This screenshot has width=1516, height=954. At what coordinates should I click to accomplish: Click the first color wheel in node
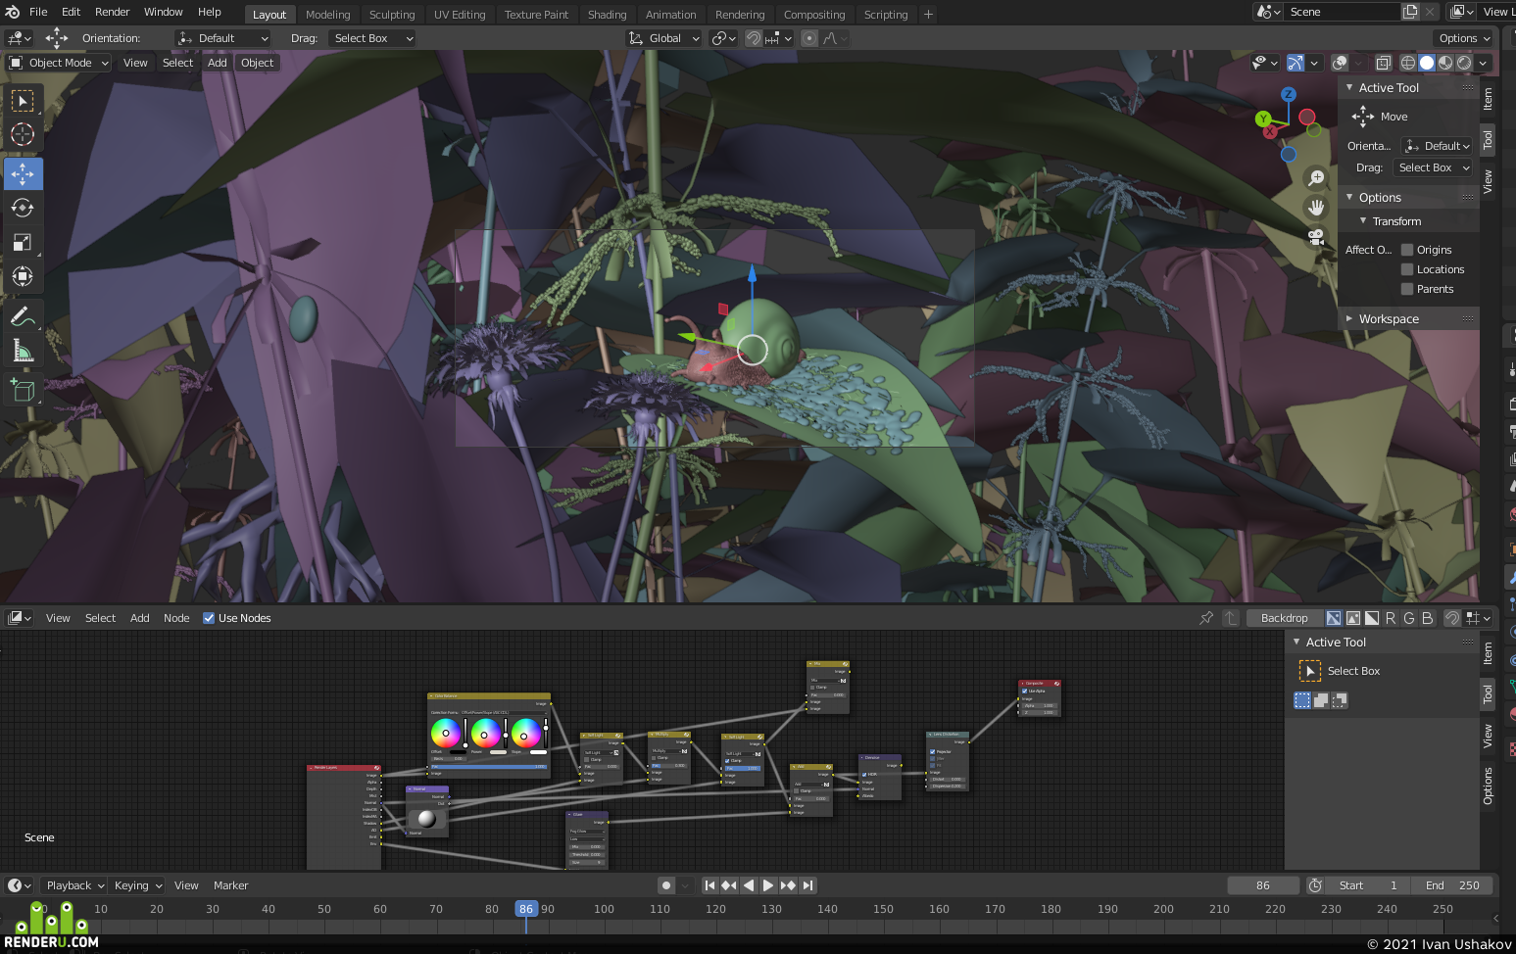click(x=446, y=733)
